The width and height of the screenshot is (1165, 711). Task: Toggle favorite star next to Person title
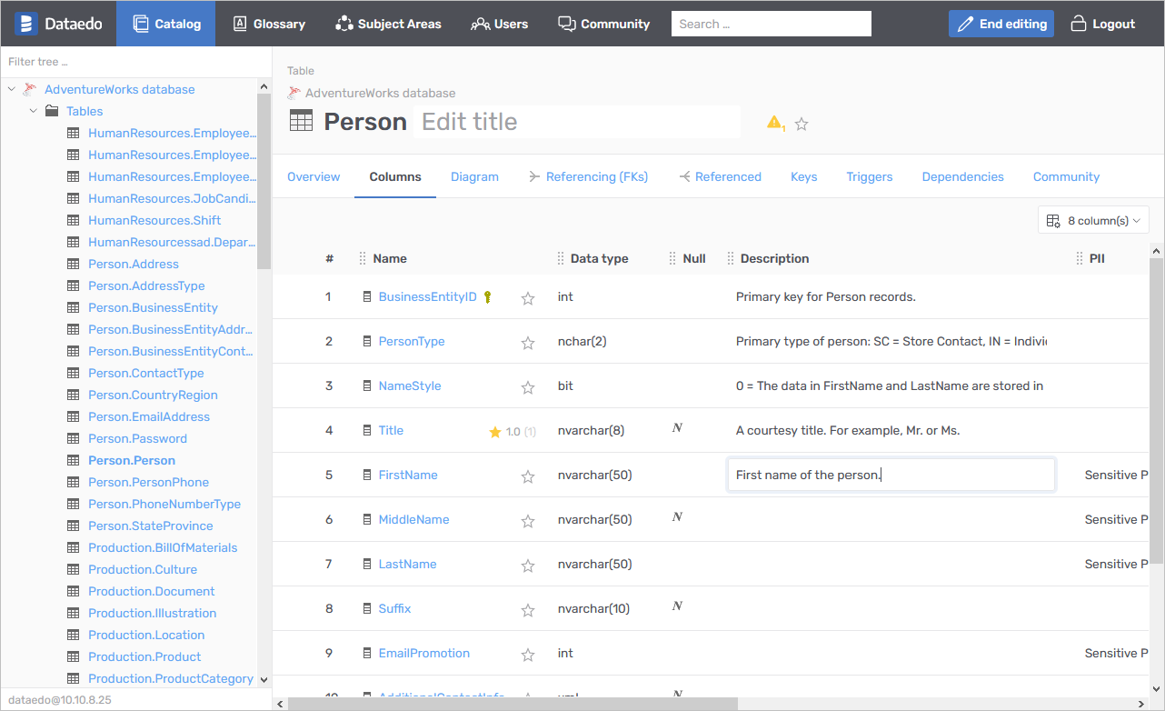pyautogui.click(x=802, y=124)
